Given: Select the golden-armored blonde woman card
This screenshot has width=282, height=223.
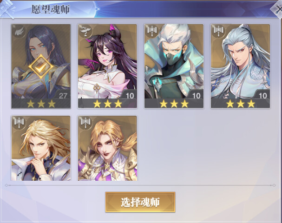Looking at the screenshot, I should pos(107,148).
